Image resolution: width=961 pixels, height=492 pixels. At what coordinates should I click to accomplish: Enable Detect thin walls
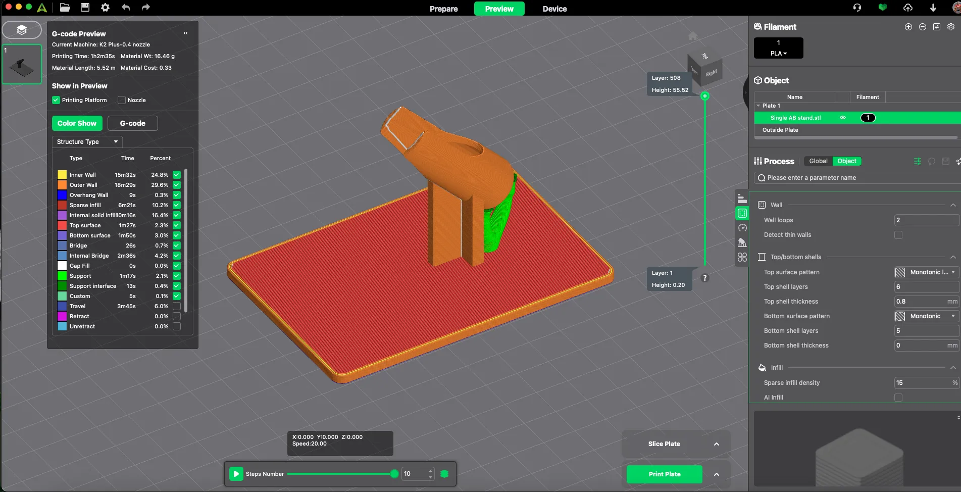click(898, 235)
